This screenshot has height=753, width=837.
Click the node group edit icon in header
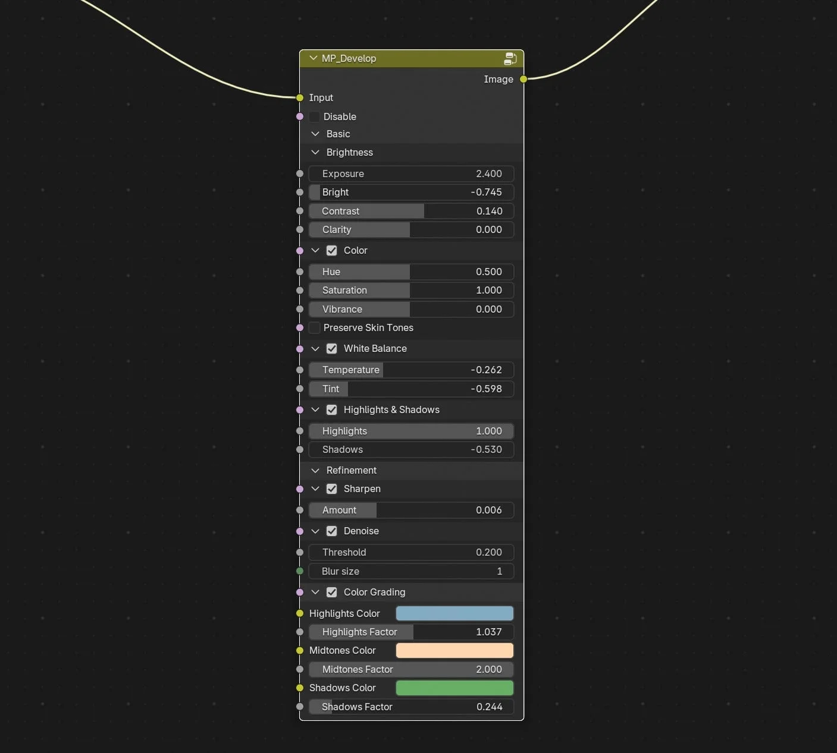[x=510, y=58]
